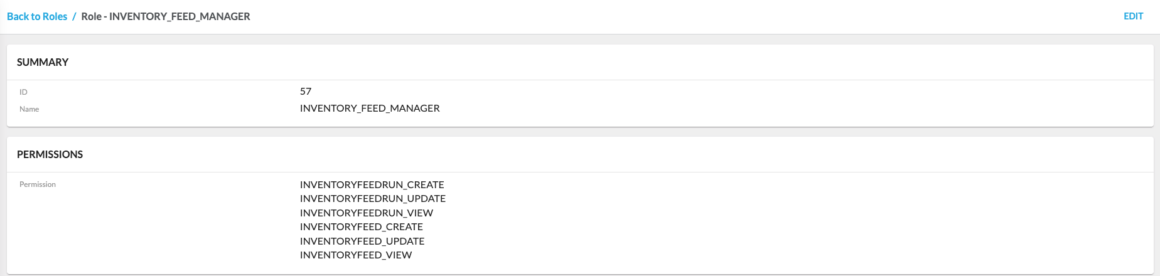Select the SUMMARY section heading
Screen dimensions: 1160x276
point(43,62)
